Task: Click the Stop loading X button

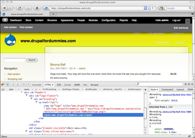Action: tap(28, 8)
